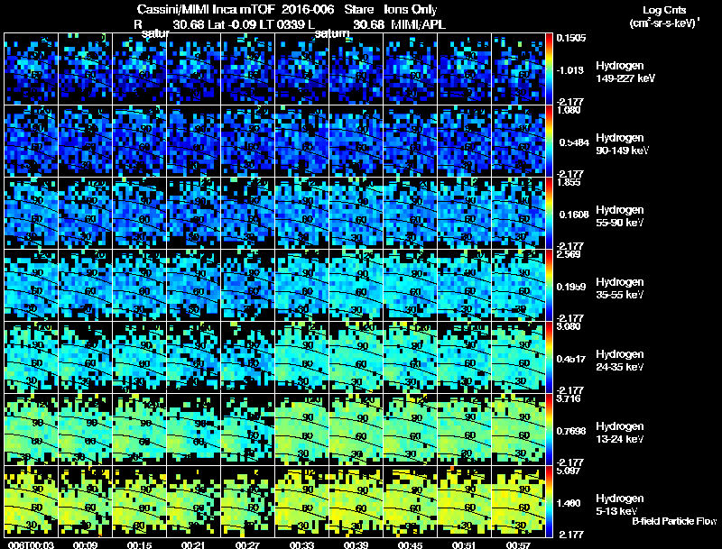Click the 'MIMI/APL' text in the header
This screenshot has height=549, width=722.
(418, 25)
